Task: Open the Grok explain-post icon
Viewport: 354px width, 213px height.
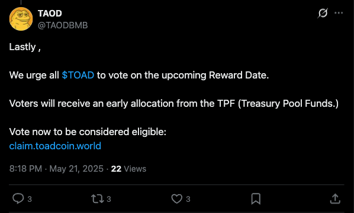Action: click(x=323, y=13)
